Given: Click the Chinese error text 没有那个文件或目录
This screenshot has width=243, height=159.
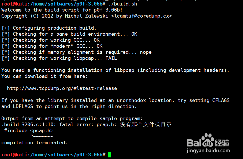Looking at the screenshot, I should (x=146, y=125).
